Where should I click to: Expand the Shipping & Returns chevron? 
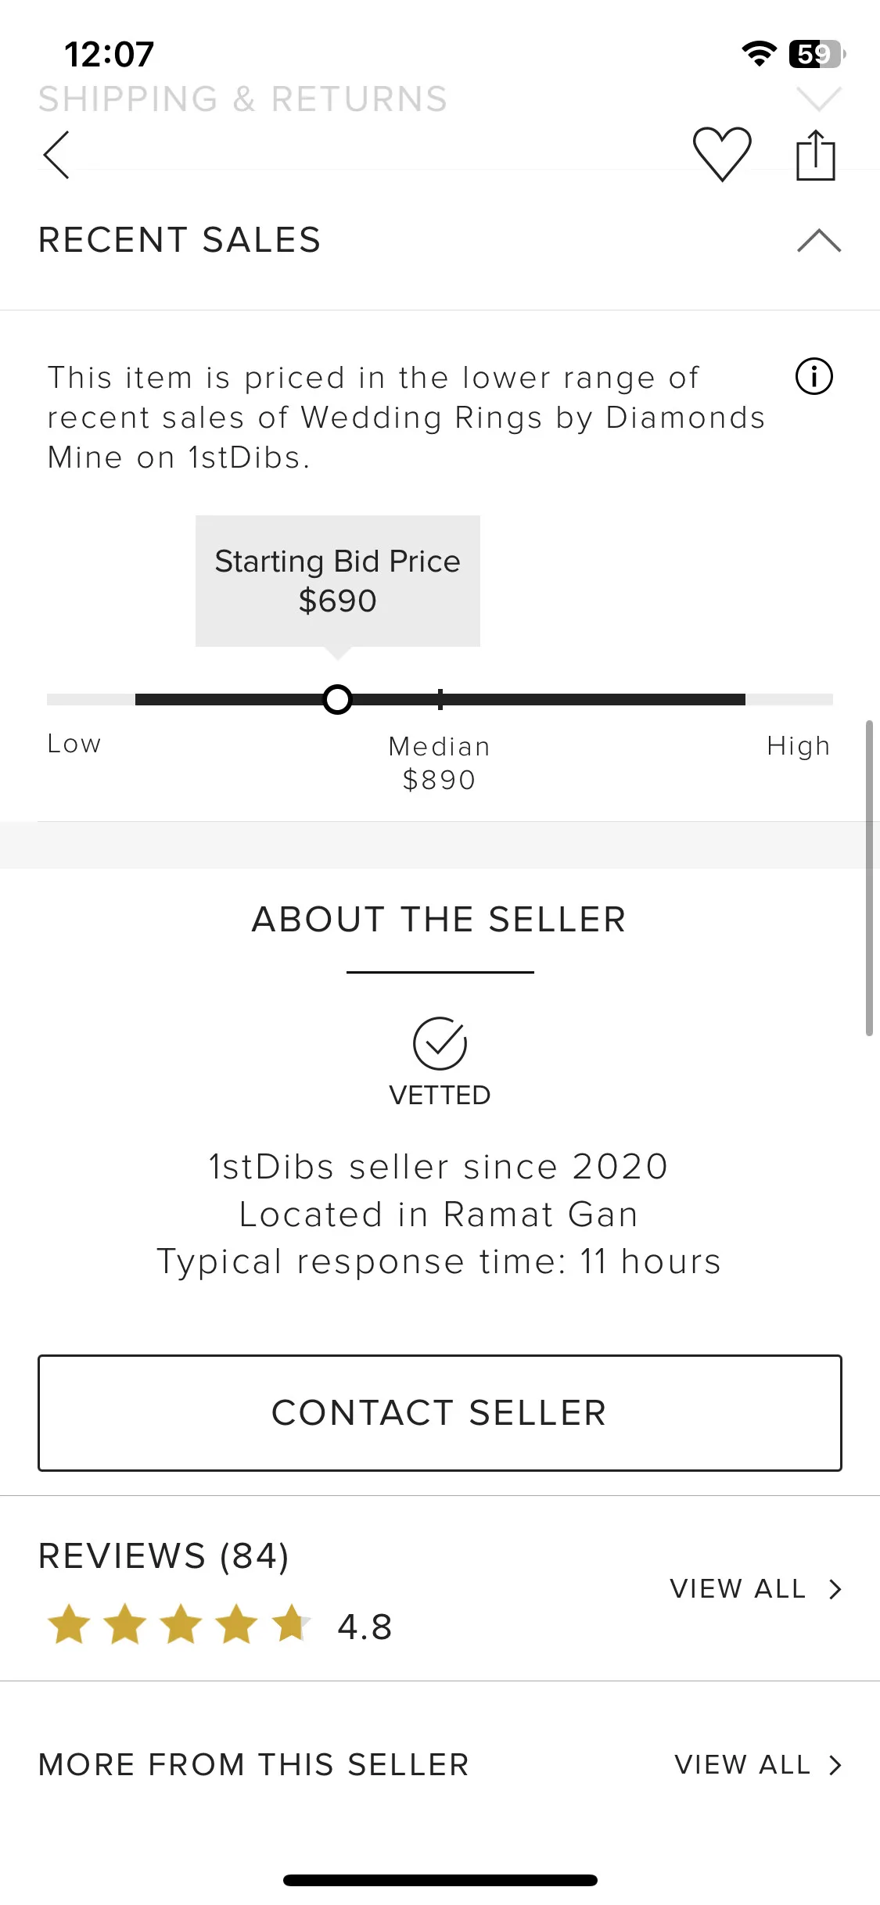click(x=819, y=99)
